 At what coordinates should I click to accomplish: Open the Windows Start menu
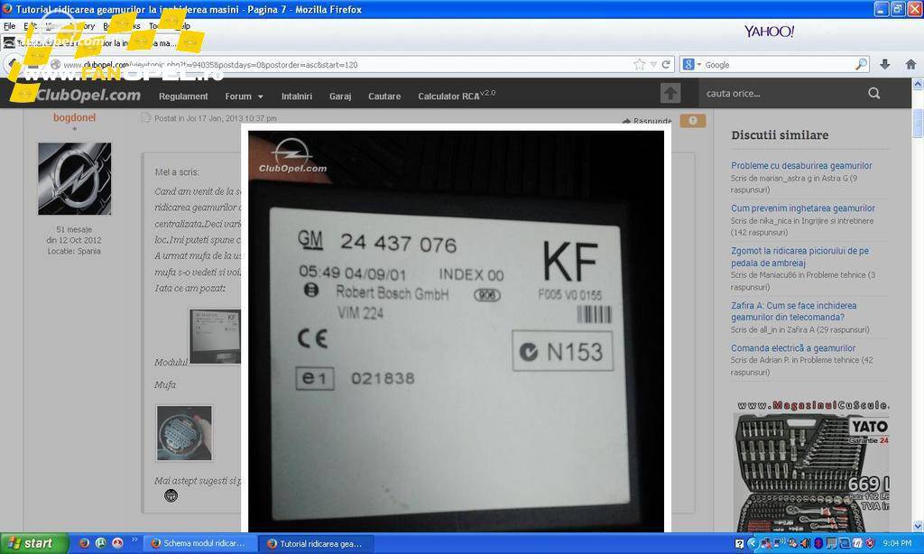pyautogui.click(x=34, y=543)
